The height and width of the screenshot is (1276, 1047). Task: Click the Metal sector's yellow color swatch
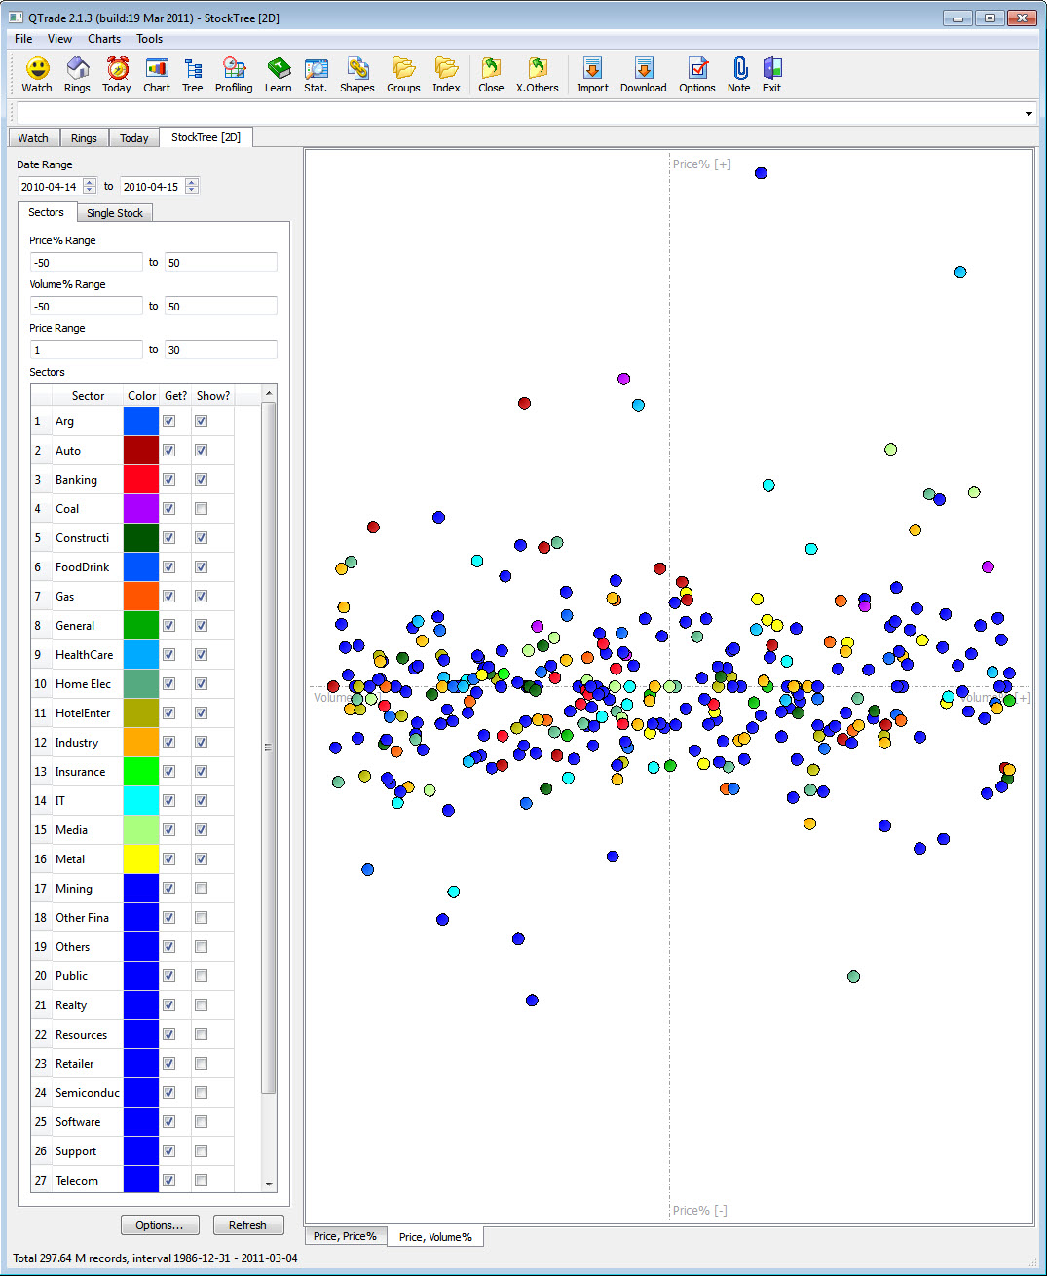[140, 858]
